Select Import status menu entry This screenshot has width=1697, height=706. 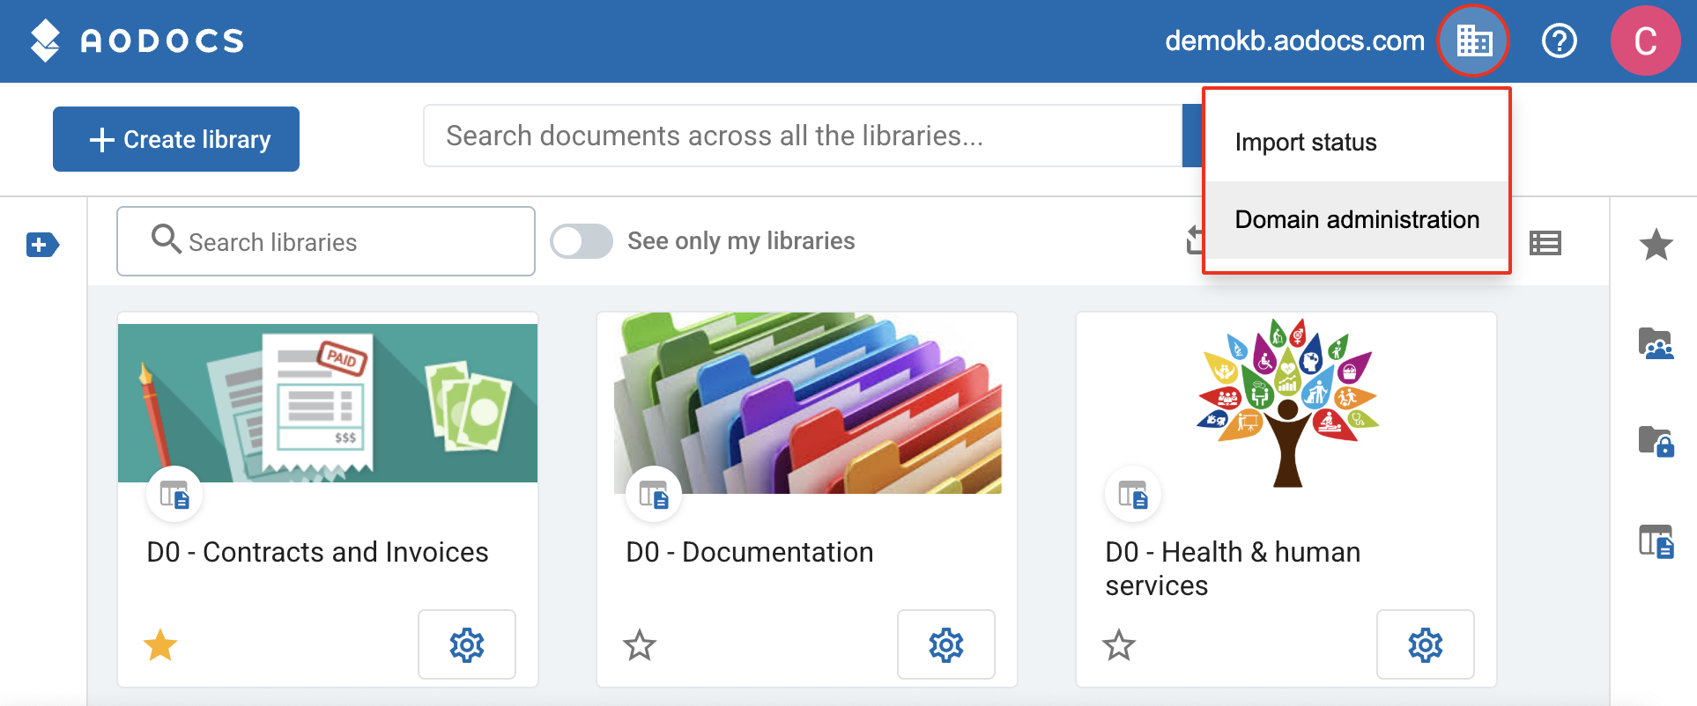1356,143
